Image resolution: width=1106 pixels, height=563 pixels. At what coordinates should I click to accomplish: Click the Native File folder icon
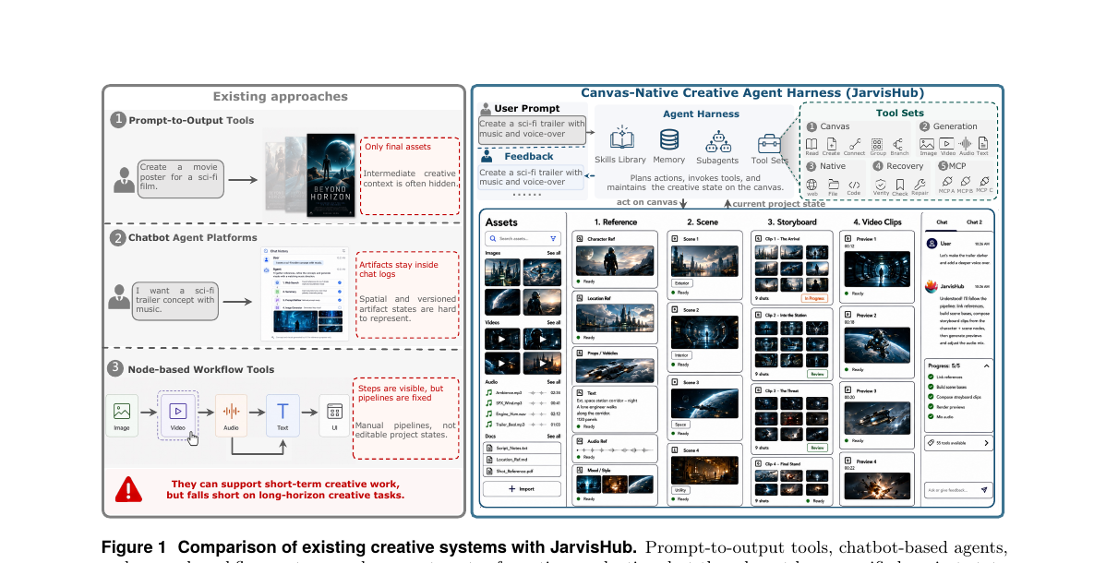(833, 185)
